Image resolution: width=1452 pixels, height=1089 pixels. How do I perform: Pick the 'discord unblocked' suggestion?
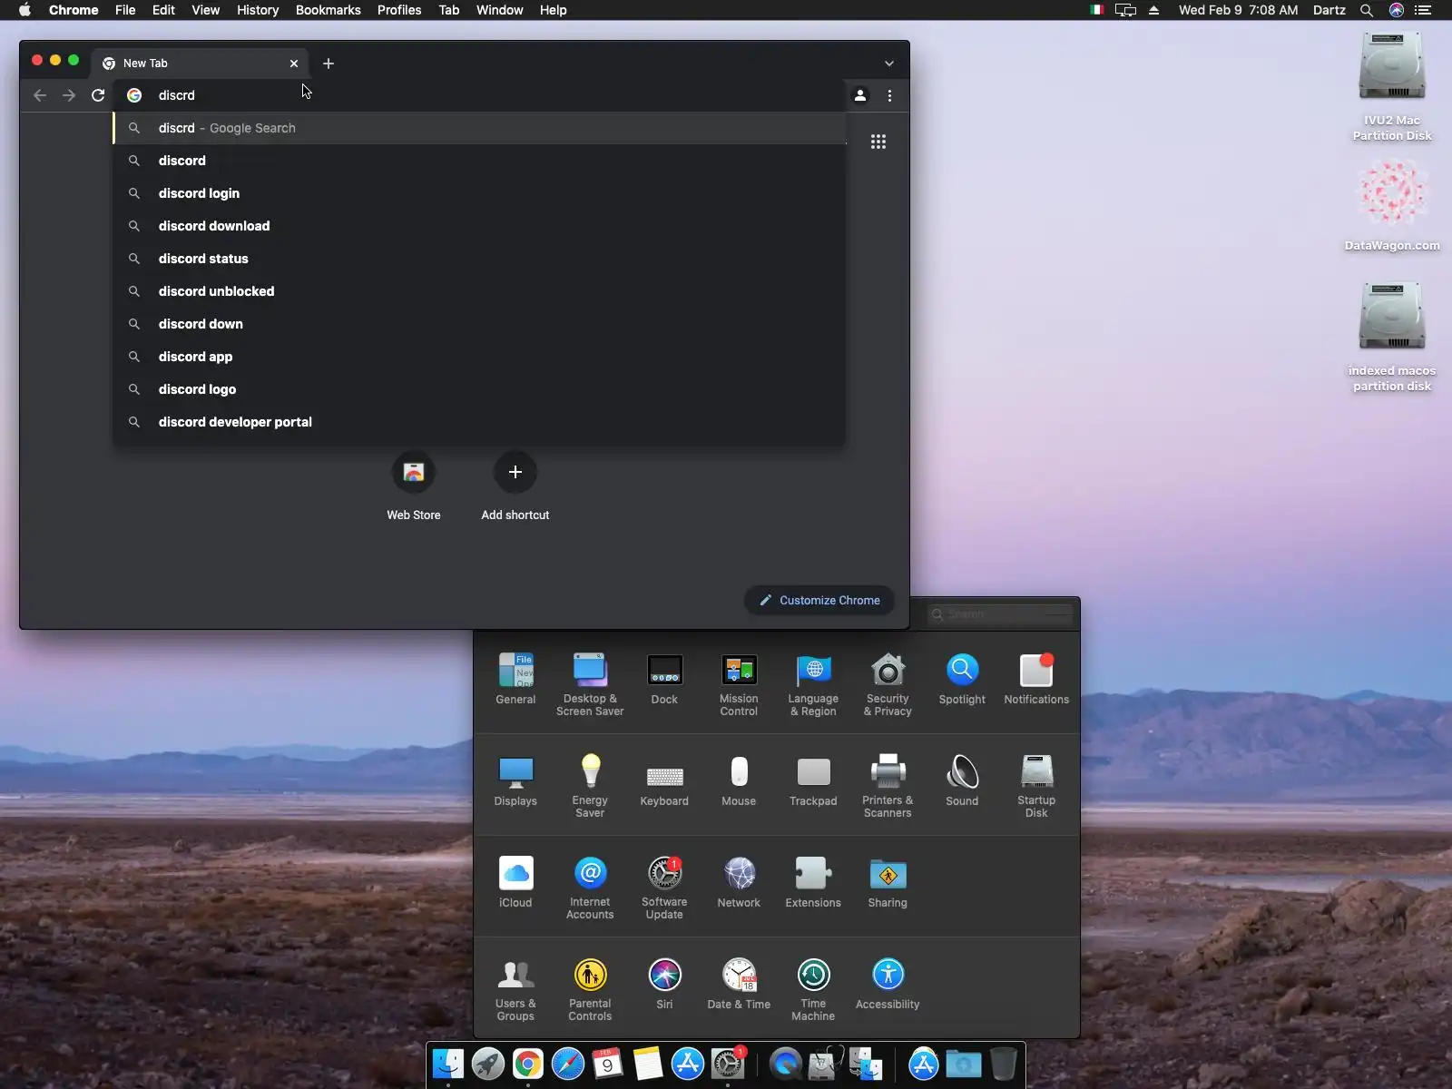[x=479, y=291]
